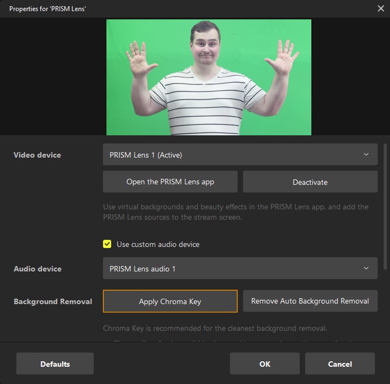Click the Background Removal label
The height and width of the screenshot is (384, 390).
[53, 302]
